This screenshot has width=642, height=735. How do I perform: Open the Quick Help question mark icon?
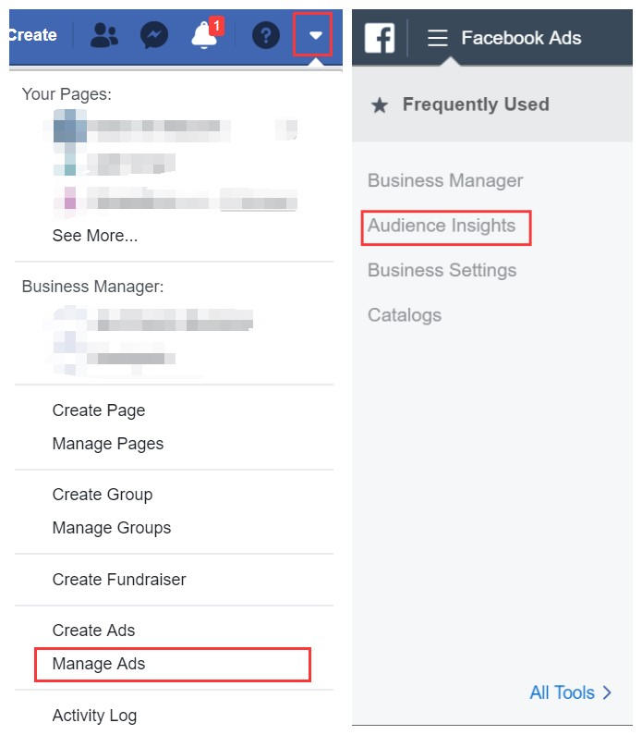(x=265, y=36)
